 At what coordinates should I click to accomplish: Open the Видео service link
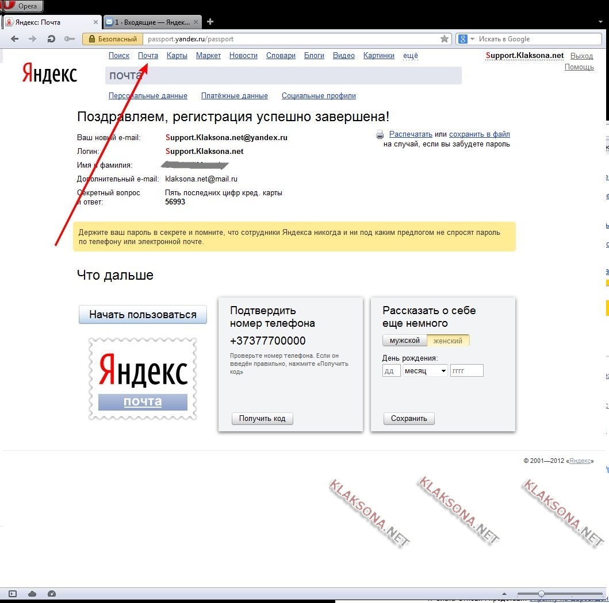(344, 56)
